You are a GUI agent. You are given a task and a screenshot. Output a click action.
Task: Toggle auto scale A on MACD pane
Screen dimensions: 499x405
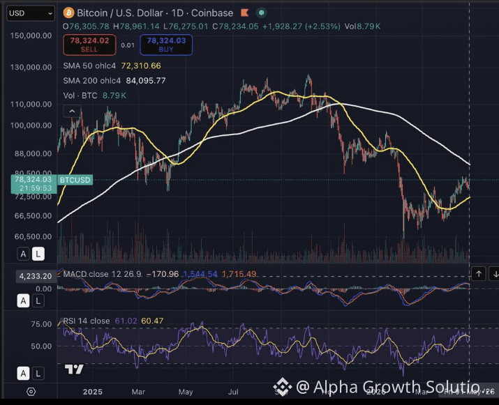23,300
